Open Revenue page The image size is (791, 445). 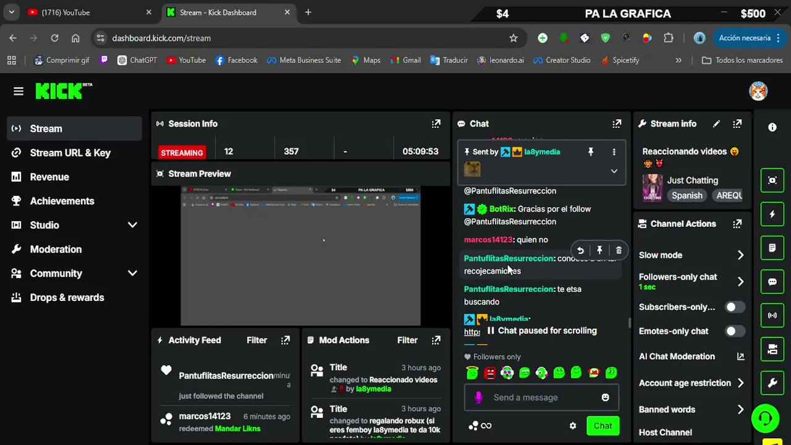pyautogui.click(x=74, y=177)
